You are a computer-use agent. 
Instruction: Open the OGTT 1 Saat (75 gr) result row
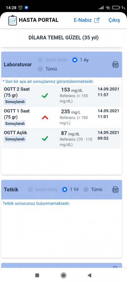point(62,117)
